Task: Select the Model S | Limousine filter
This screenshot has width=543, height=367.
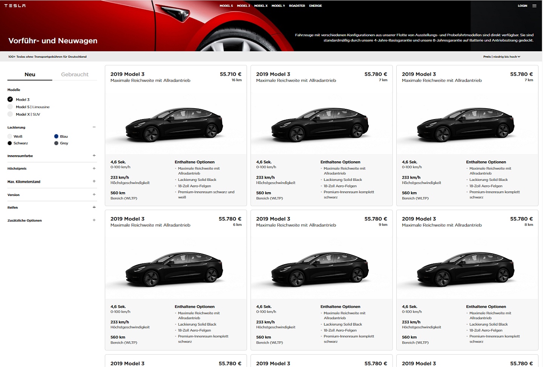Action: (10, 107)
